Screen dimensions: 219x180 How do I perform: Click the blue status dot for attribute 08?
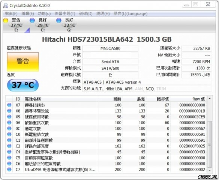(x=9, y=111)
